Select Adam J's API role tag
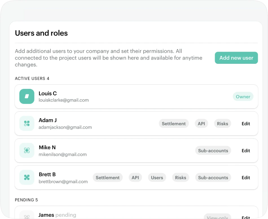The image size is (268, 219). 201,124
